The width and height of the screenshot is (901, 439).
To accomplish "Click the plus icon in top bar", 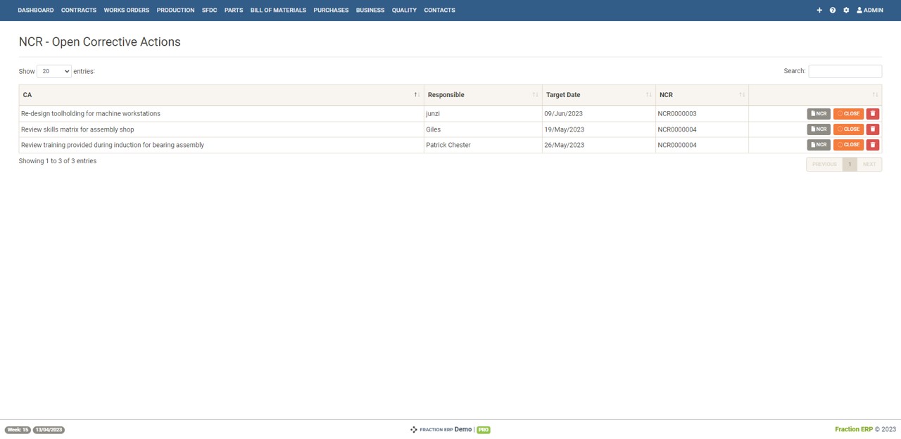I will (819, 11).
